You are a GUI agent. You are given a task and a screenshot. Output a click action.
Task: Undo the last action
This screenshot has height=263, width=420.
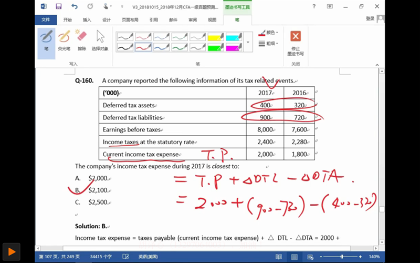point(75,6)
